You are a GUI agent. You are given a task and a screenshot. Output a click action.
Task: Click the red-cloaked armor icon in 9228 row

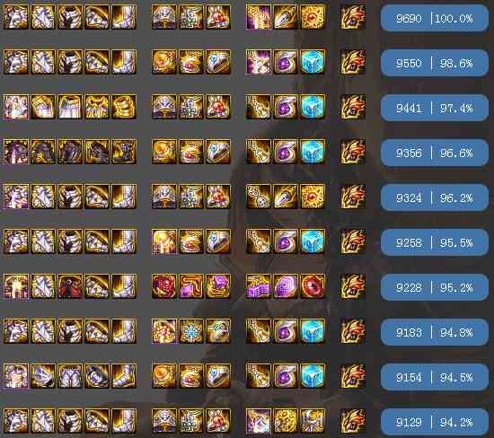pyautogui.click(x=70, y=286)
